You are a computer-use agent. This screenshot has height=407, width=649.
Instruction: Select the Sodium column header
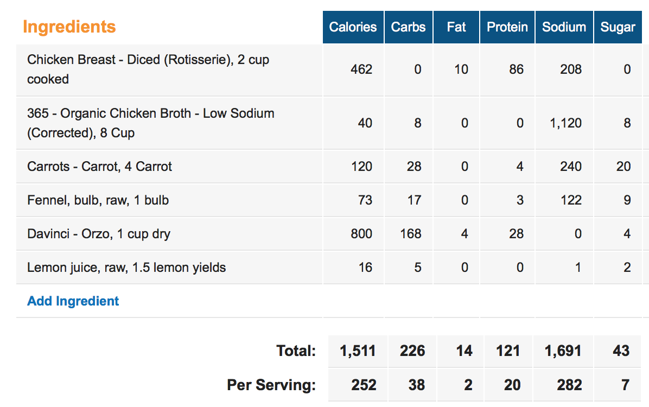(x=564, y=27)
